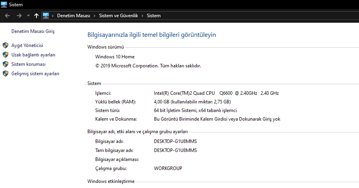The image size is (359, 188).
Task: Click the Tam bilgisayar adı: label
Action: coord(114,150)
